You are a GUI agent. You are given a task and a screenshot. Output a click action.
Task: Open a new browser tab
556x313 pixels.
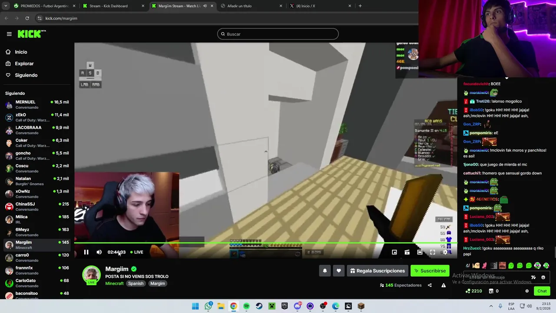click(360, 6)
